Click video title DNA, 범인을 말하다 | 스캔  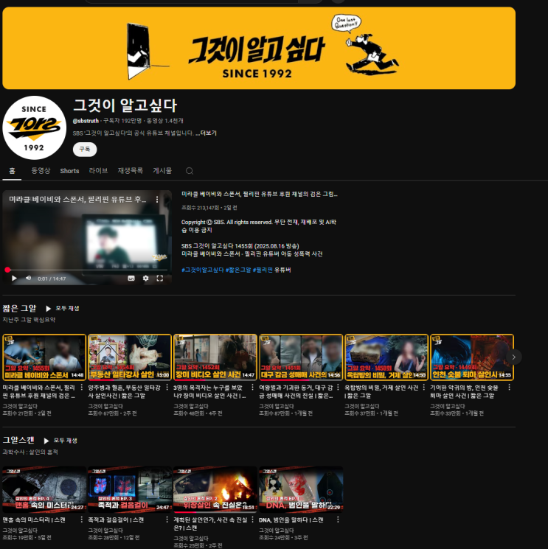[x=291, y=520]
